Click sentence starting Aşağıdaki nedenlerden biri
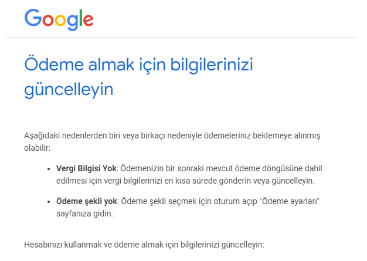 point(172,135)
